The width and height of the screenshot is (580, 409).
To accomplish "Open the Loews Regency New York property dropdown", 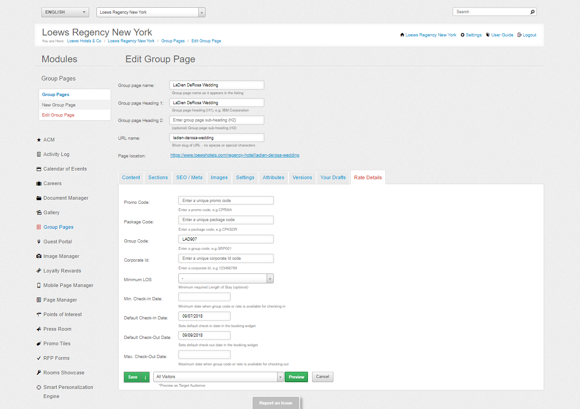I will click(151, 12).
